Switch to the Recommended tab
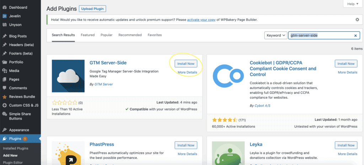Image resolution: width=364 pixels, height=165 pixels. click(x=130, y=35)
